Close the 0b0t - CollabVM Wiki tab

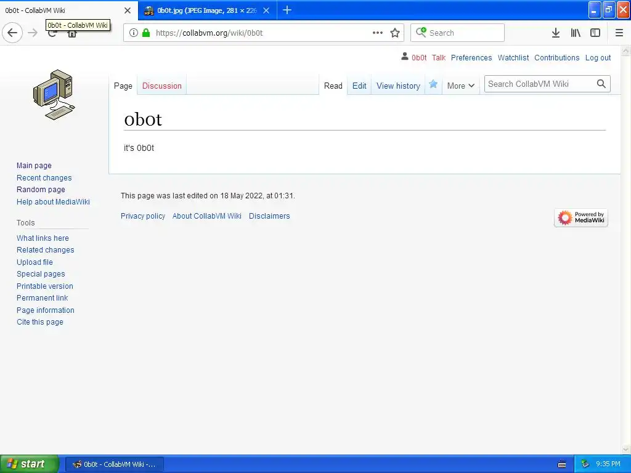(x=128, y=10)
